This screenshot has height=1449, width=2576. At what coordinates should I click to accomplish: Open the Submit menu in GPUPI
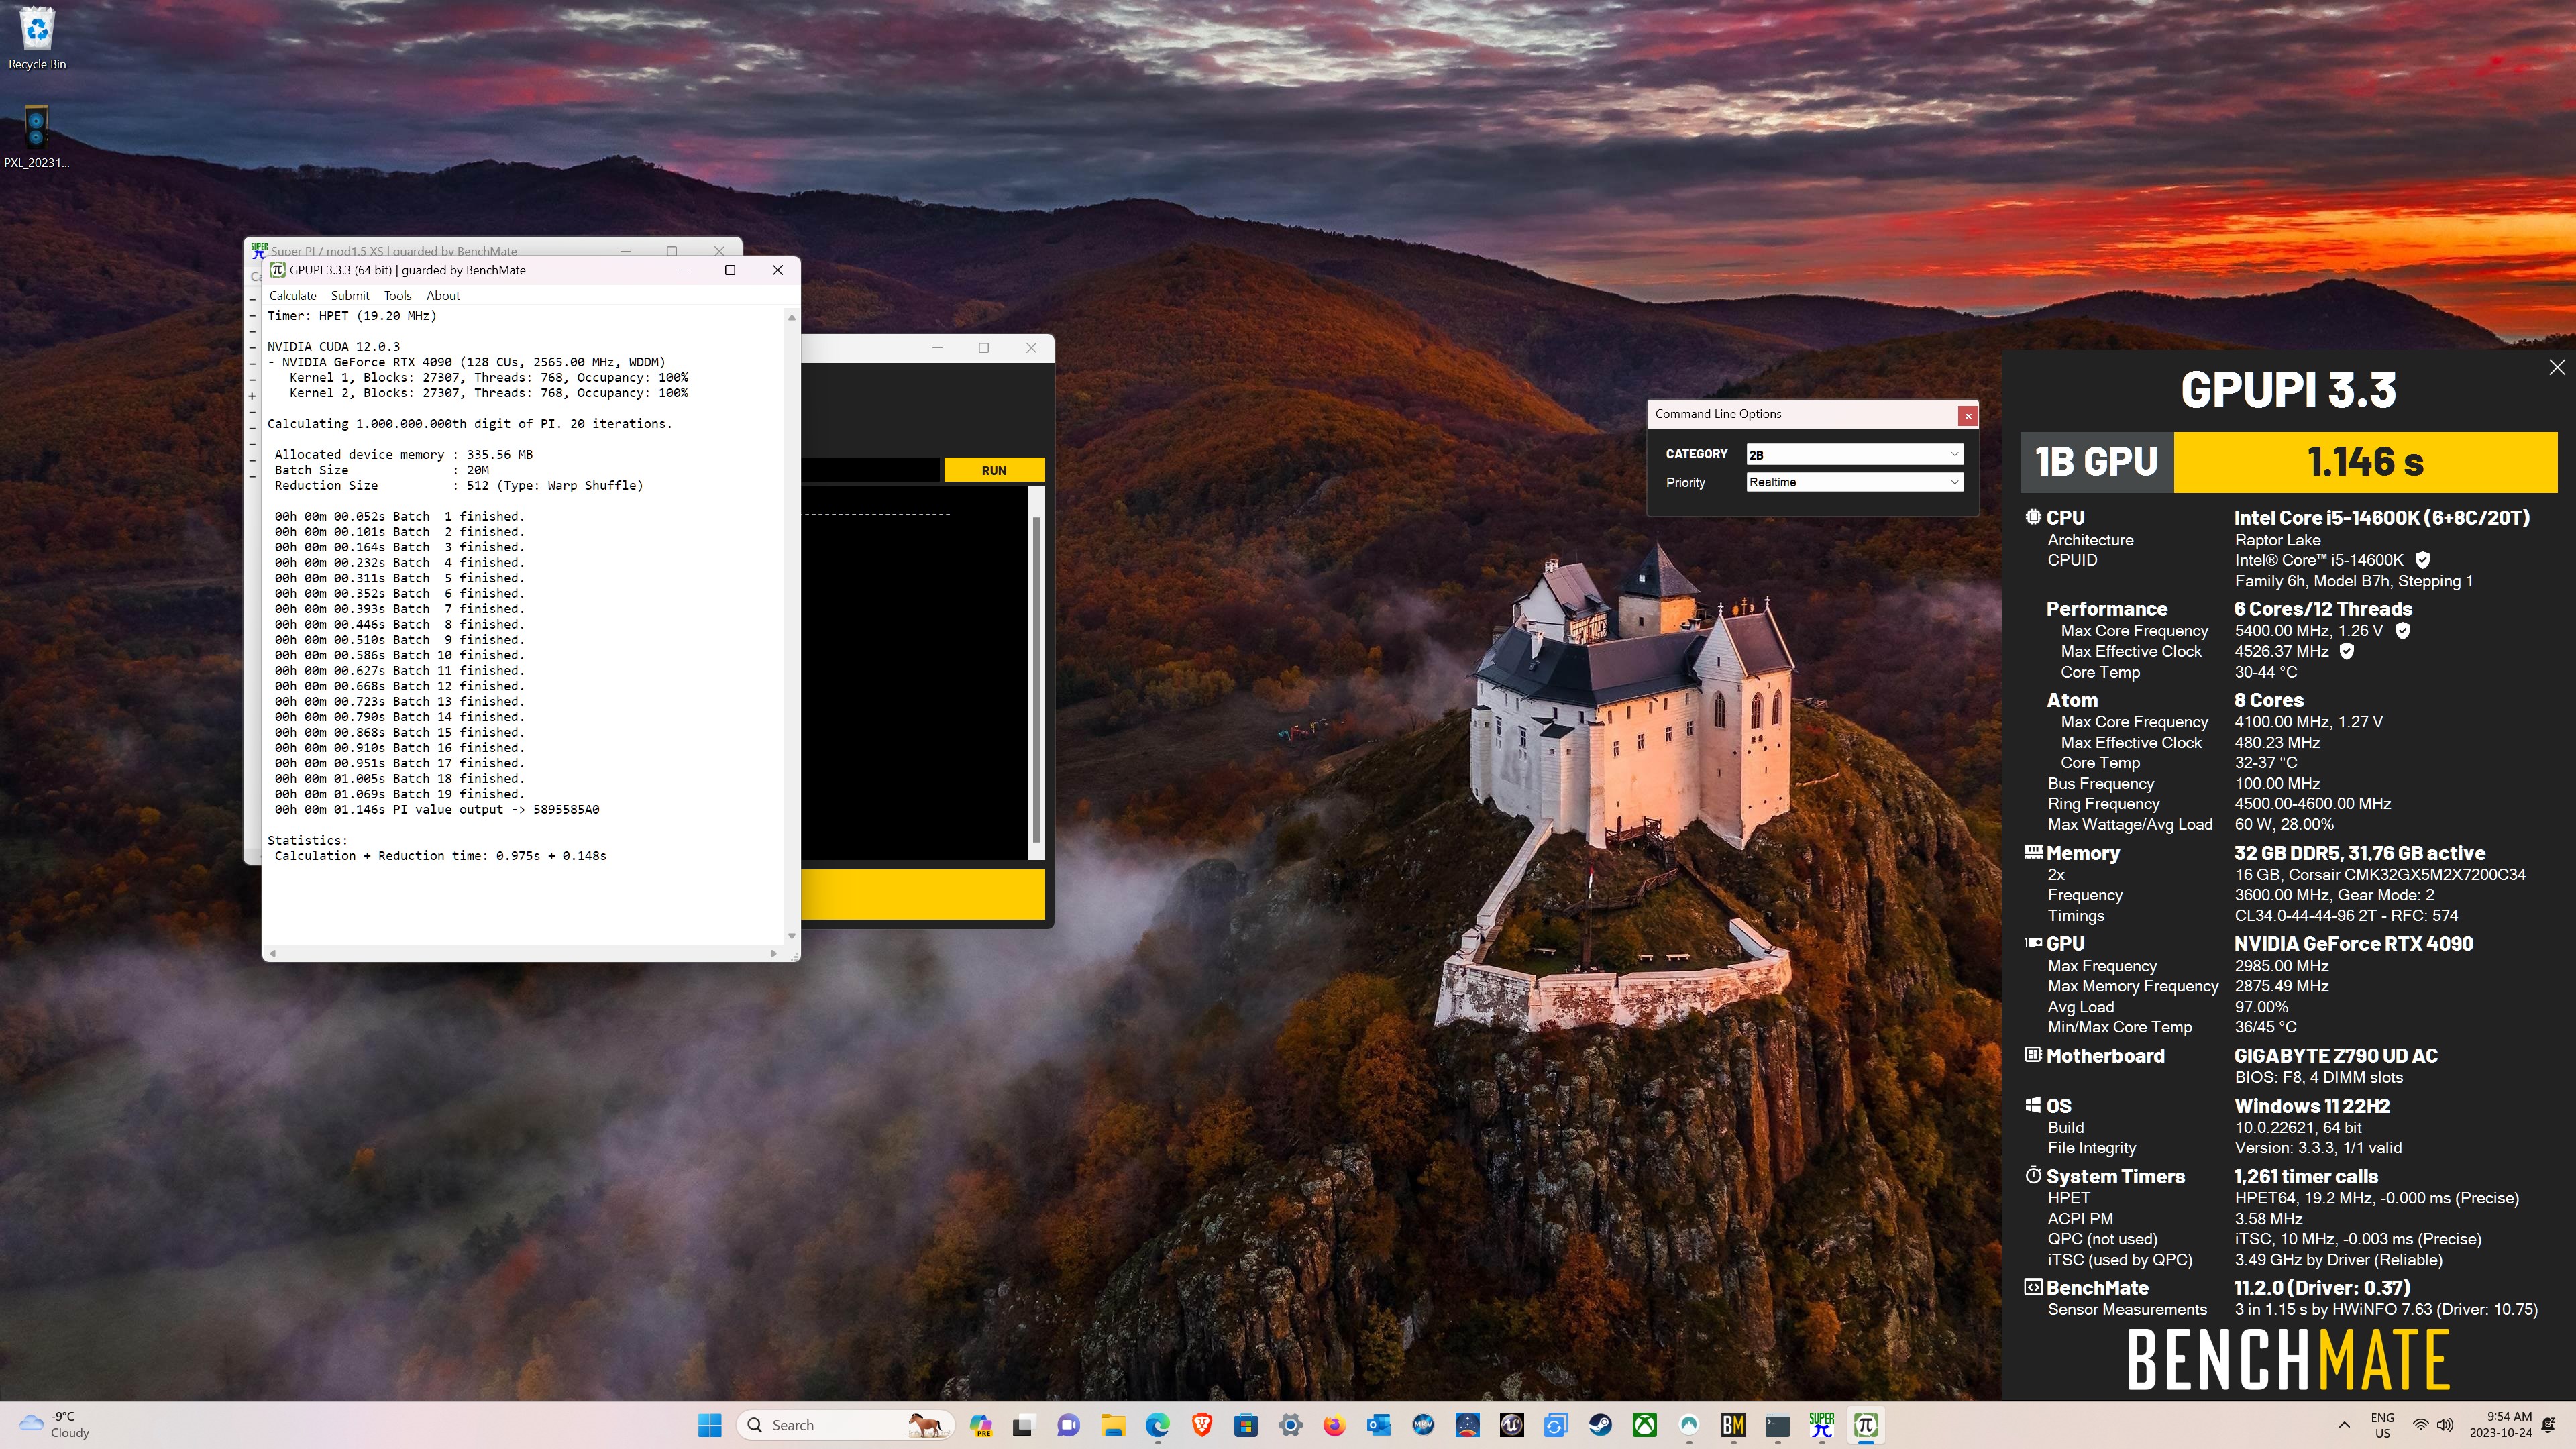tap(350, 295)
